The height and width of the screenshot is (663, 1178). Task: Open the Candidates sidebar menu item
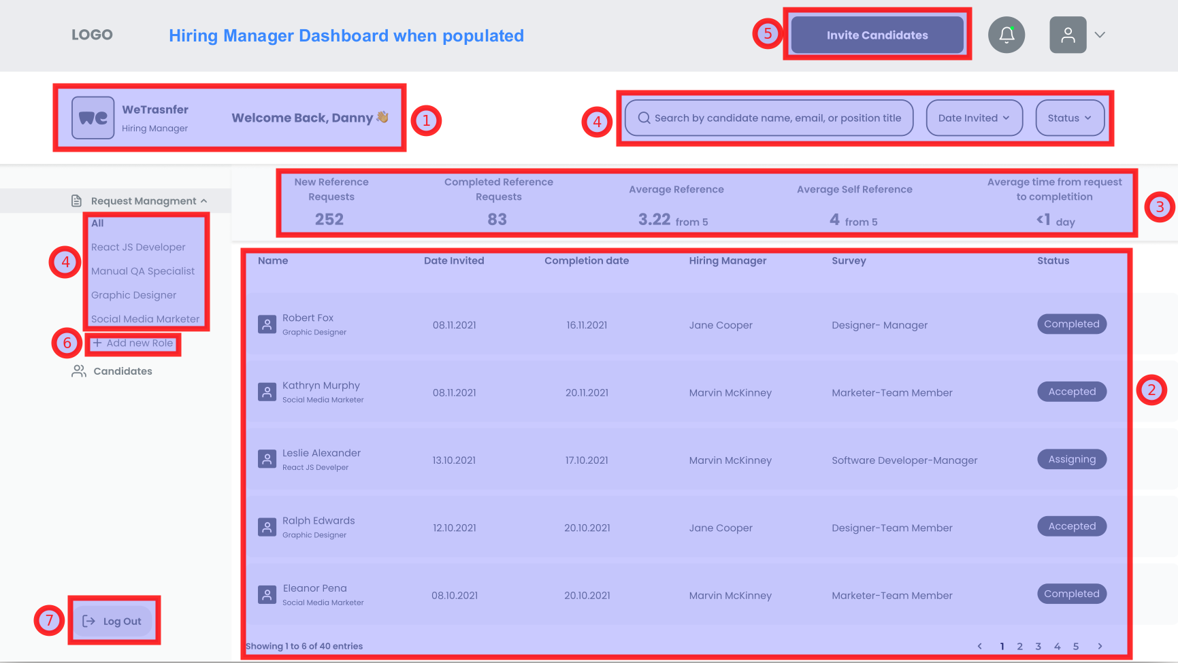tap(122, 371)
